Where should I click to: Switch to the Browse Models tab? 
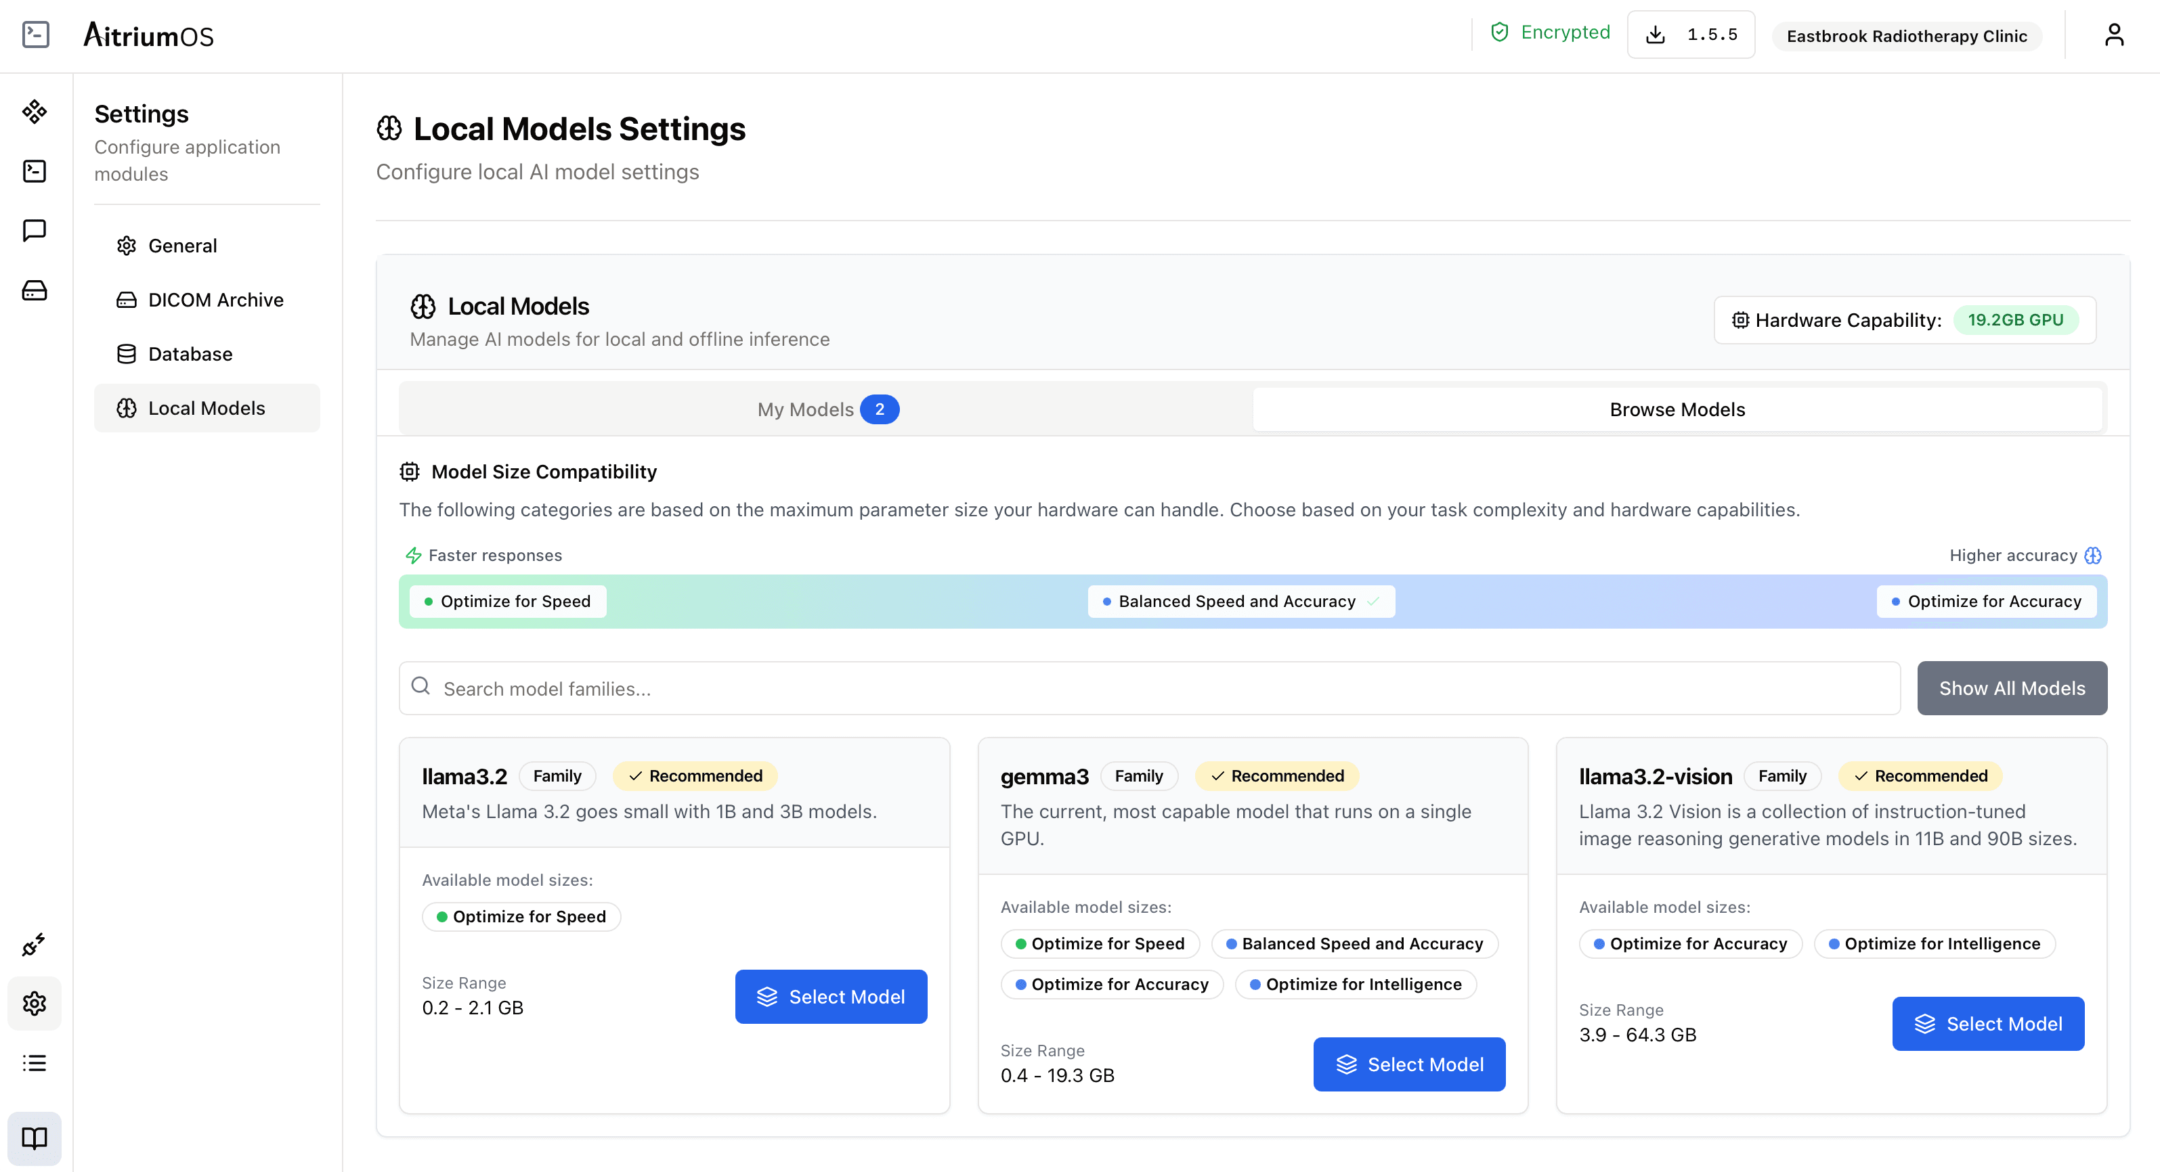[x=1677, y=409]
